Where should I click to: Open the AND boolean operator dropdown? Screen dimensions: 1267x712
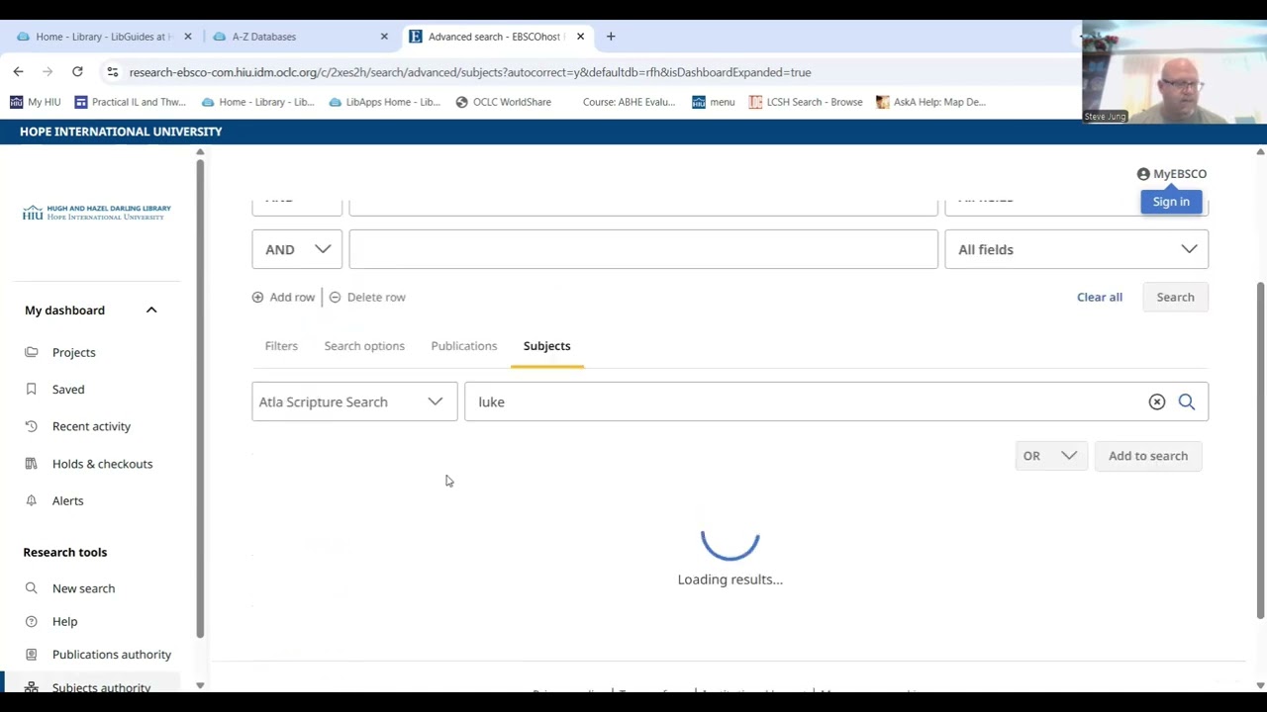(x=297, y=249)
